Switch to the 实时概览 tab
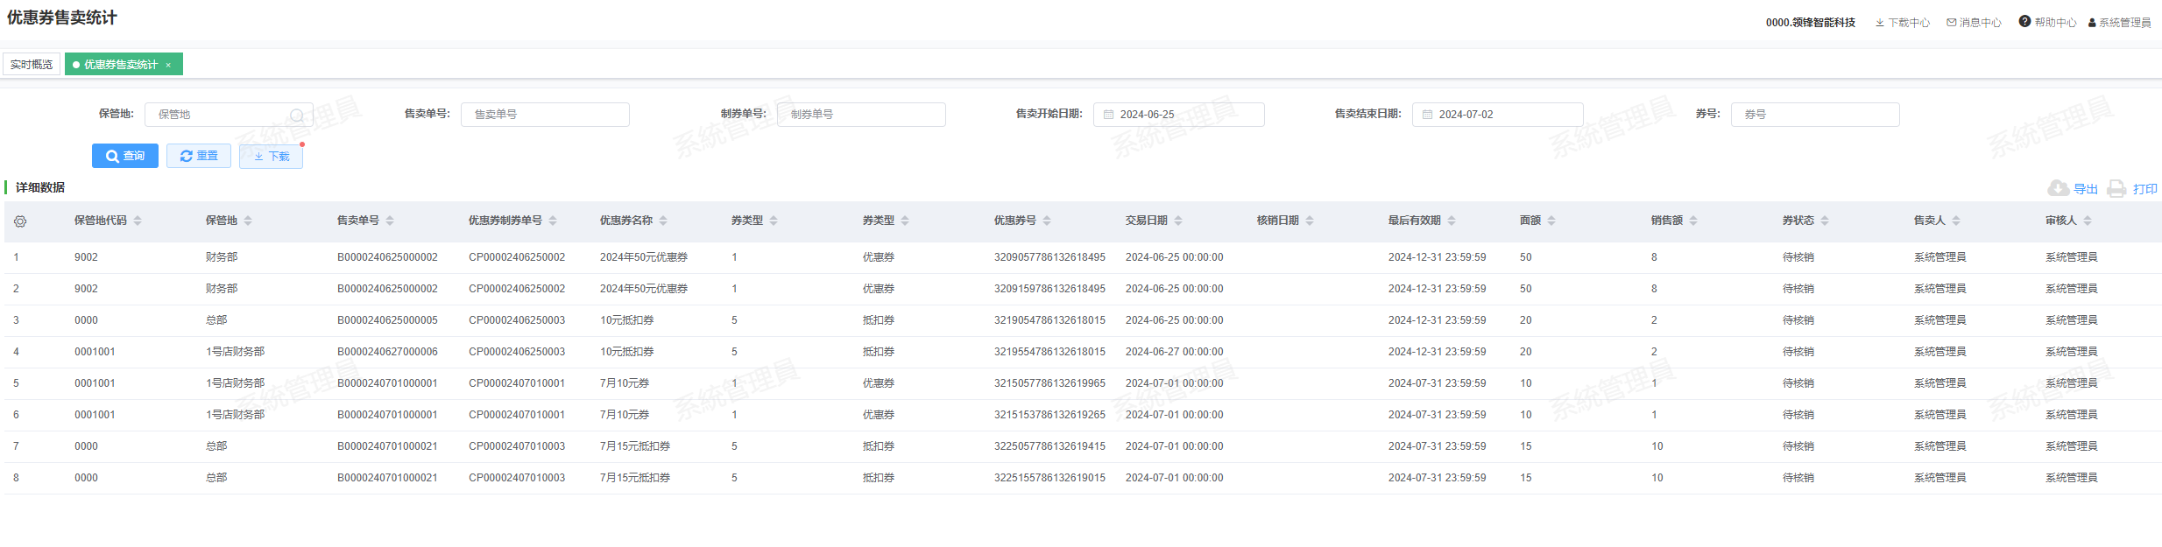Viewport: 2162px width, 547px height. [32, 65]
